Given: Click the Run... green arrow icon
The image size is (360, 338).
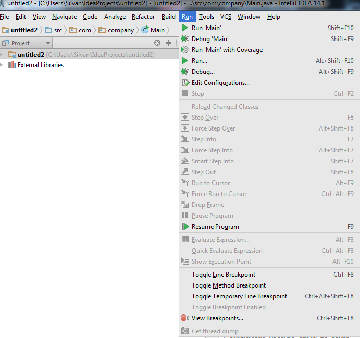Looking at the screenshot, I should point(185,61).
